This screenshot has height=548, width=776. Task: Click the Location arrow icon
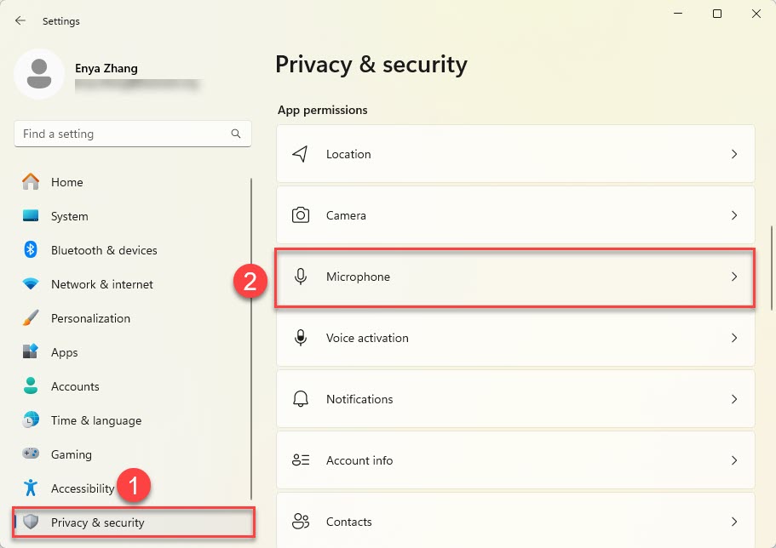(x=300, y=154)
